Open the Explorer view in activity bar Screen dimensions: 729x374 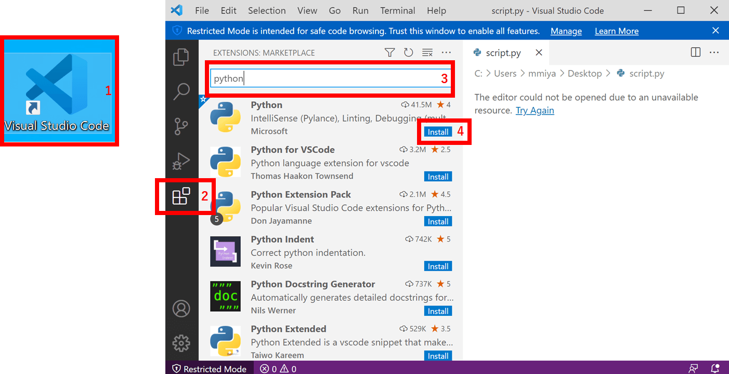pos(181,57)
